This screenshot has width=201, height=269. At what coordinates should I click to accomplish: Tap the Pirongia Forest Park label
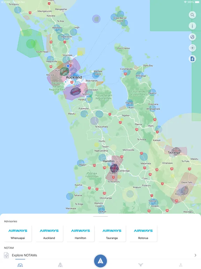[92, 175]
